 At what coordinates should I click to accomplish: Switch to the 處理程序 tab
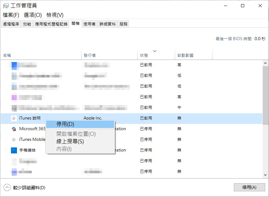11,24
